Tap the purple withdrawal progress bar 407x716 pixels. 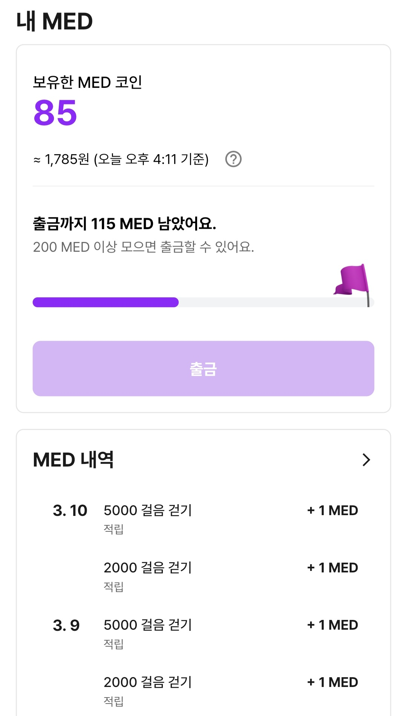[203, 302]
